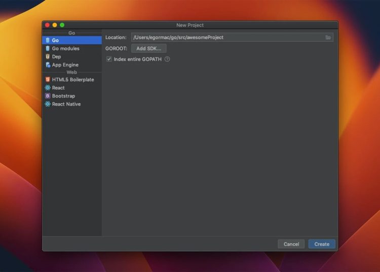Select the React Native project type
The width and height of the screenshot is (380, 272).
click(x=66, y=104)
